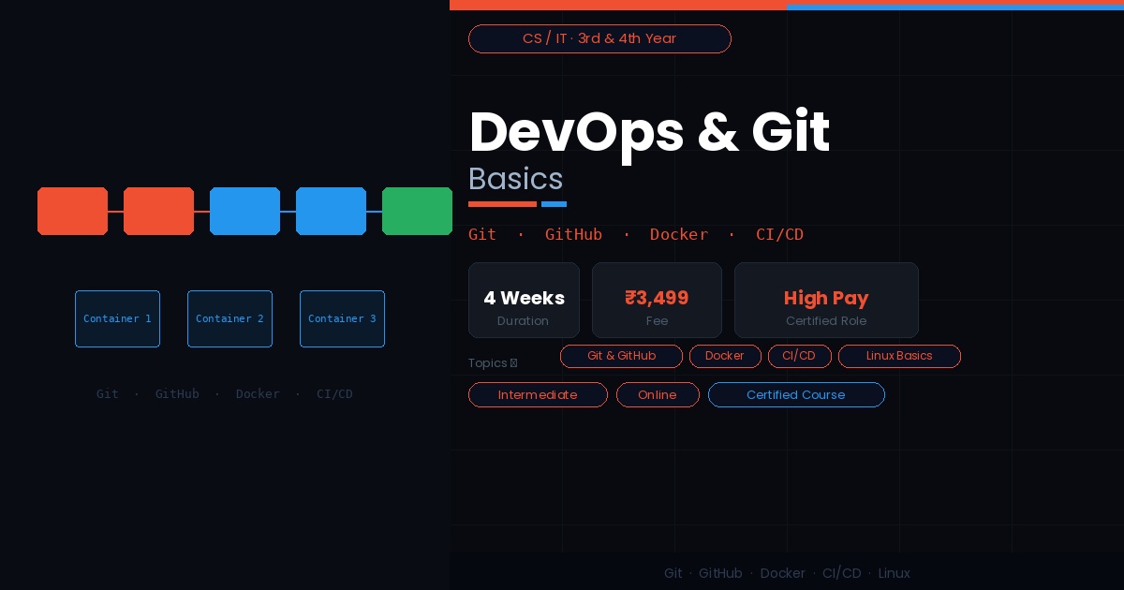Click the dim Git · GitHub · Docker · CI/CD text under containers
The width and height of the screenshot is (1124, 590).
[225, 393]
